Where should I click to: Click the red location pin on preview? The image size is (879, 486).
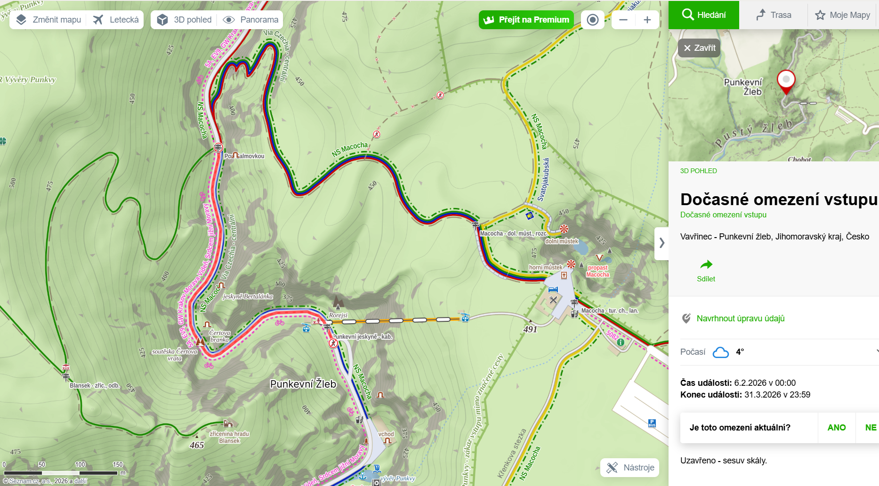[x=786, y=82]
